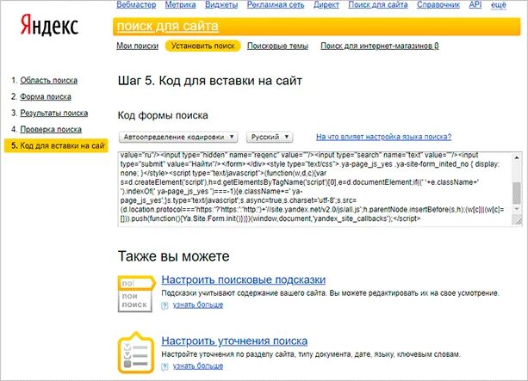Open Виджеты in top navigation
Screen dimensions: 528x381
tap(221, 5)
